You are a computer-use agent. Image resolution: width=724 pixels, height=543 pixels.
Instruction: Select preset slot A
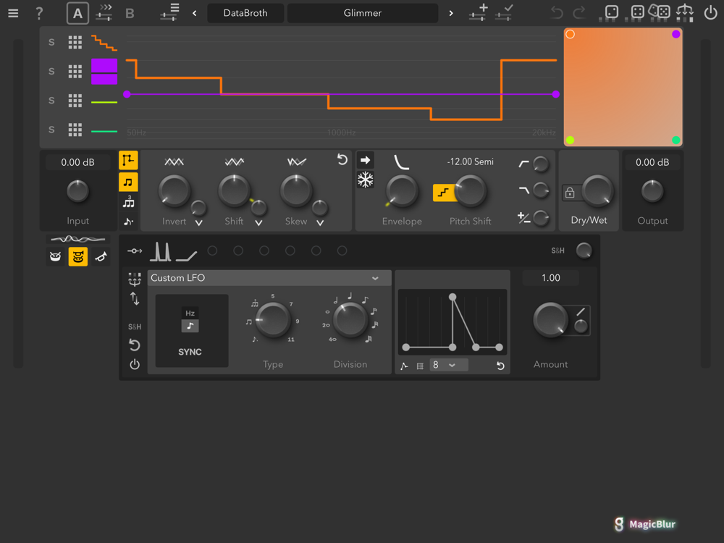(77, 13)
